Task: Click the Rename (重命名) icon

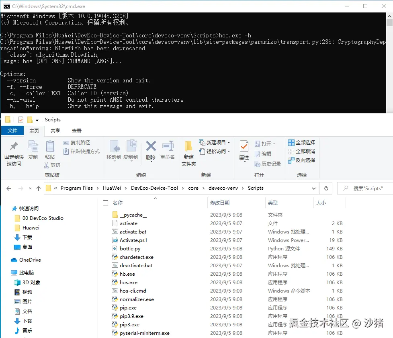Action: pyautogui.click(x=168, y=146)
